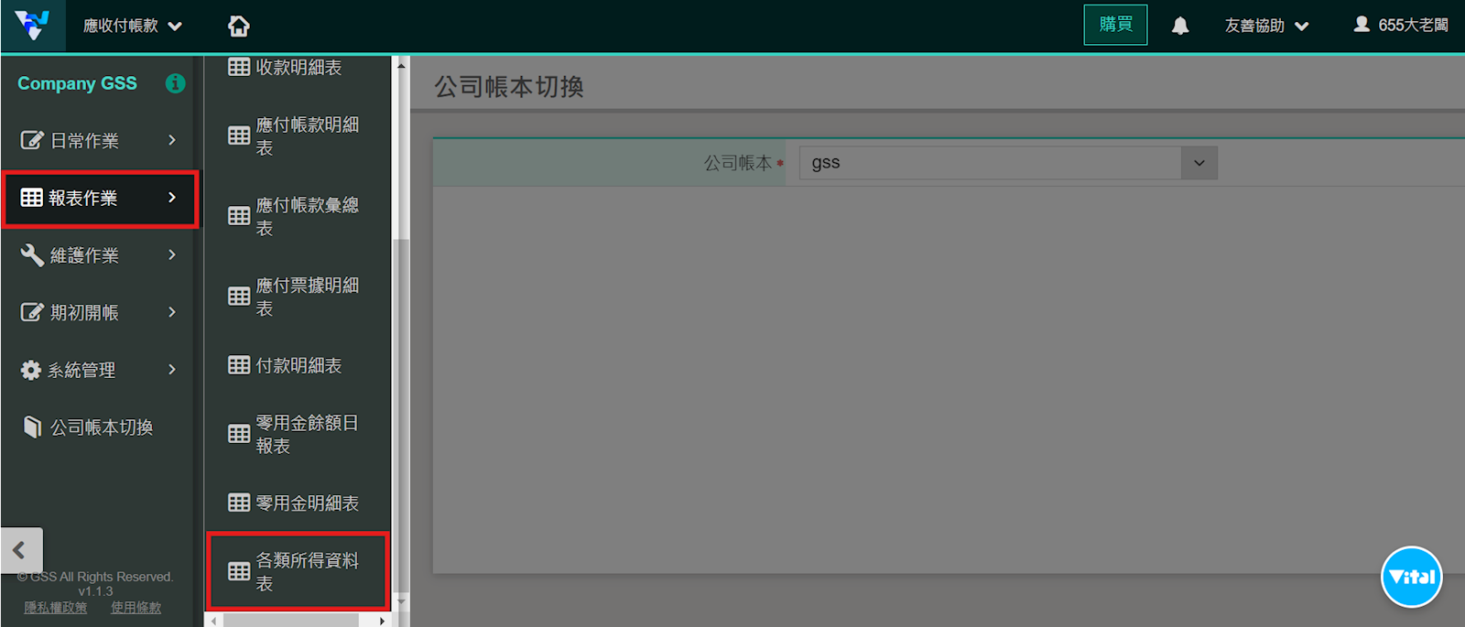Click the 655大老闆 user profile icon

(x=1362, y=25)
